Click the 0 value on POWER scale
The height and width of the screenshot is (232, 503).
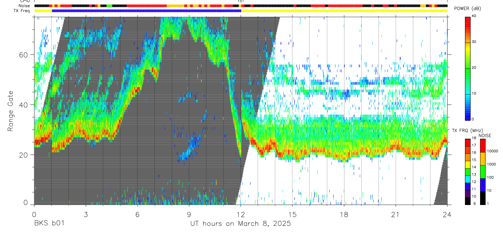(473, 119)
